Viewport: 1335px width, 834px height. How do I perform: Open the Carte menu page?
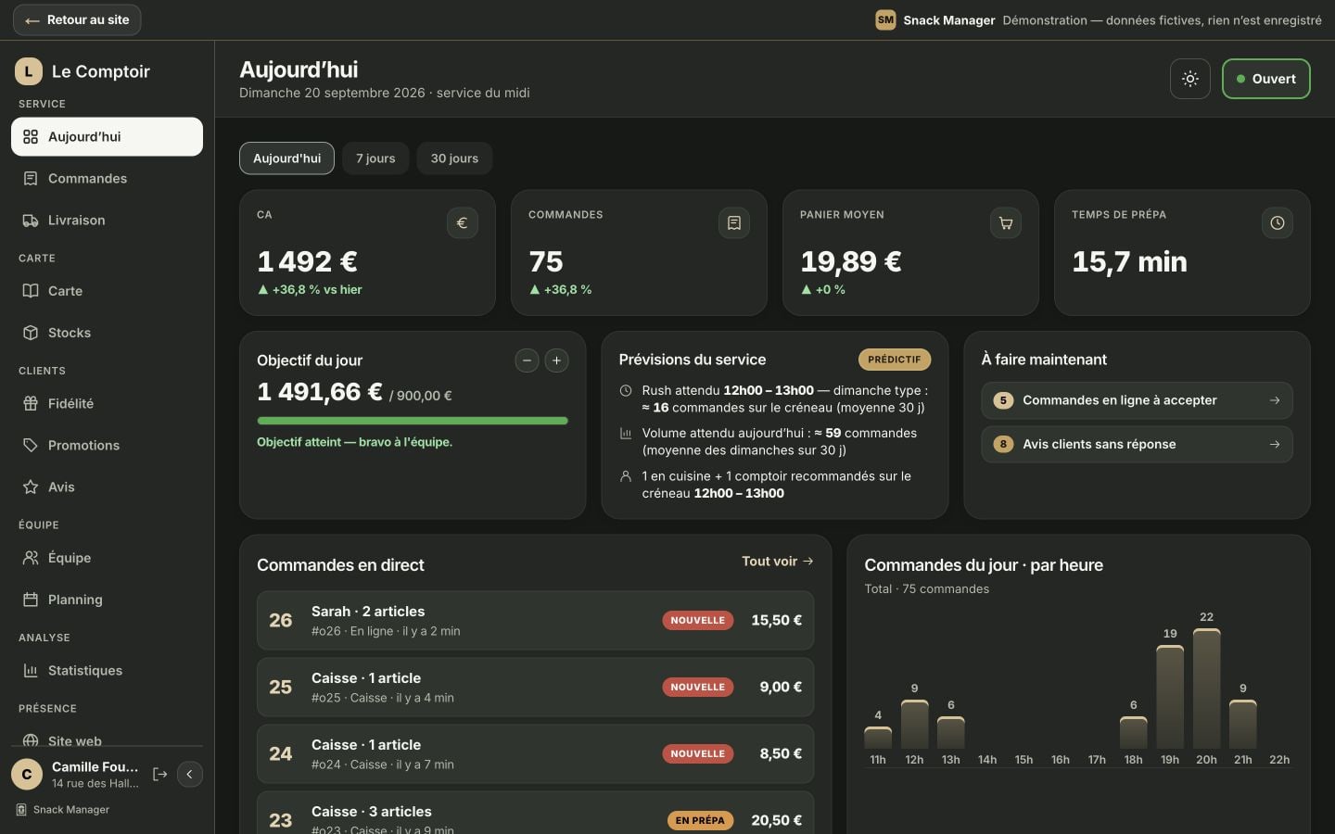coord(107,291)
